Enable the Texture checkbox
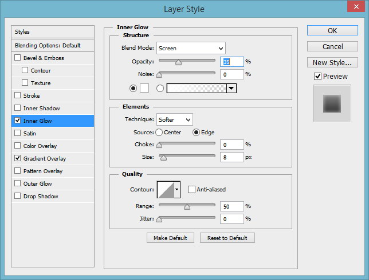This screenshot has width=369, height=280. click(25, 83)
